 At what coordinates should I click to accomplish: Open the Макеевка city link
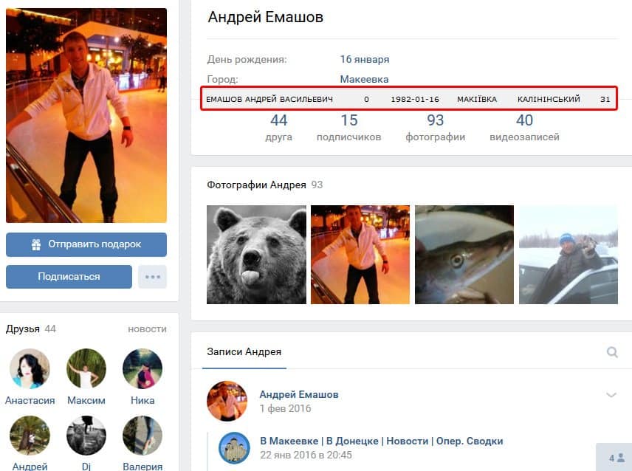364,79
